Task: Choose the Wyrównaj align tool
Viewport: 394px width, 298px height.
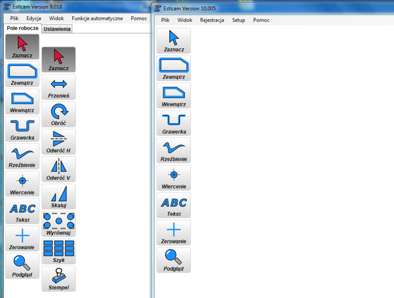Action: click(x=59, y=224)
